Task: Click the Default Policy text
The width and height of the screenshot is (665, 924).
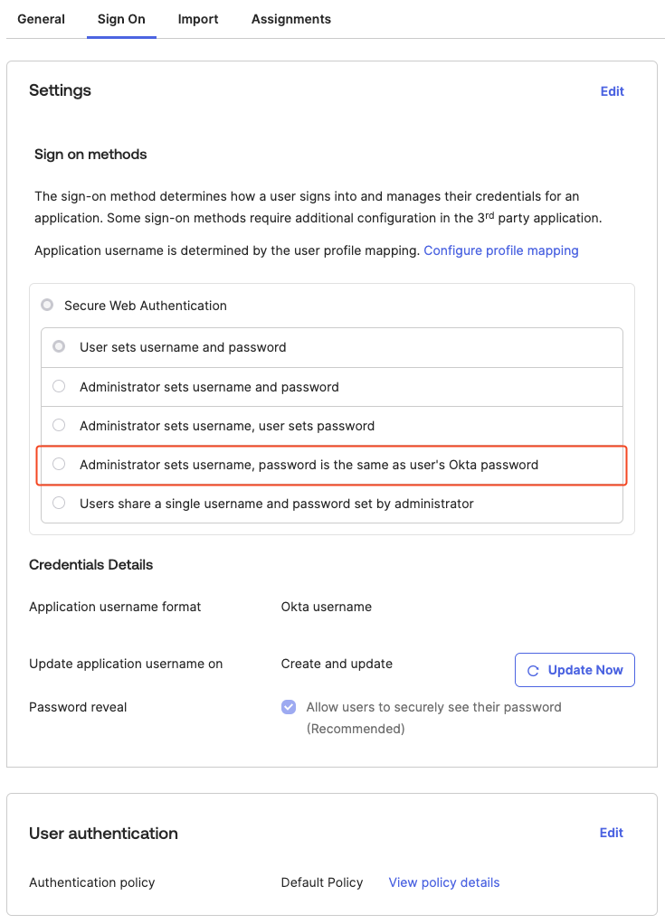Action: coord(321,882)
